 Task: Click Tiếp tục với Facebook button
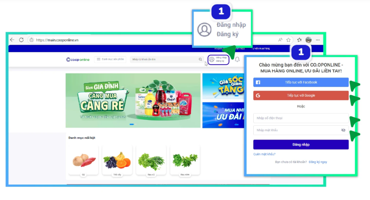tap(301, 82)
